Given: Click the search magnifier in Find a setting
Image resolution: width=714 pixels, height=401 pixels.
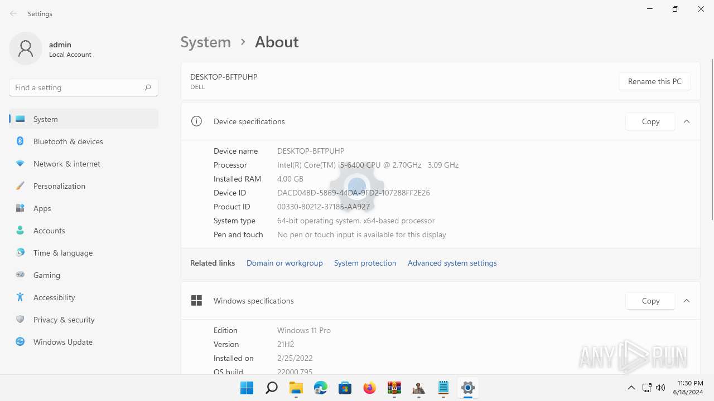Looking at the screenshot, I should coord(148,87).
